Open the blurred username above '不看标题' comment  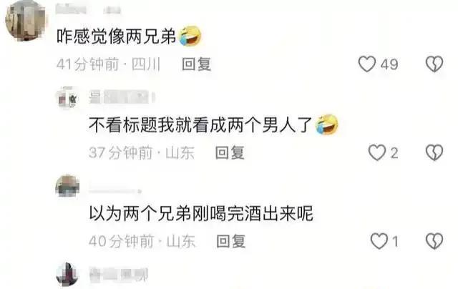tap(122, 97)
